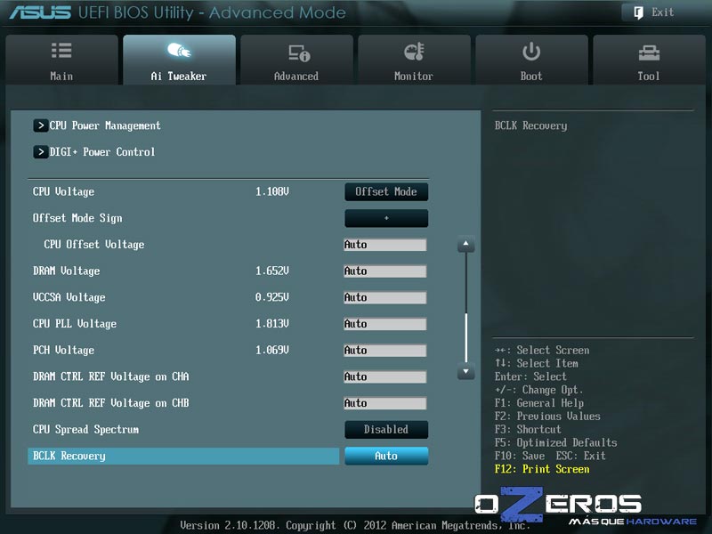Select the highlighted BCLK Recovery row
Screen dimensions: 712x534
point(183,456)
